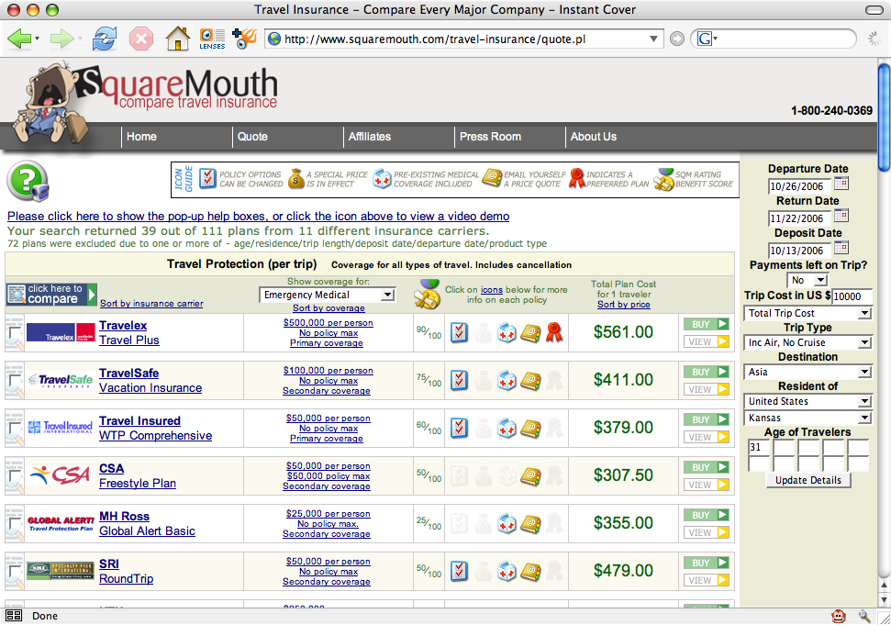The height and width of the screenshot is (625, 891).
Task: Click the scrollbar down arrow
Action: (x=884, y=600)
